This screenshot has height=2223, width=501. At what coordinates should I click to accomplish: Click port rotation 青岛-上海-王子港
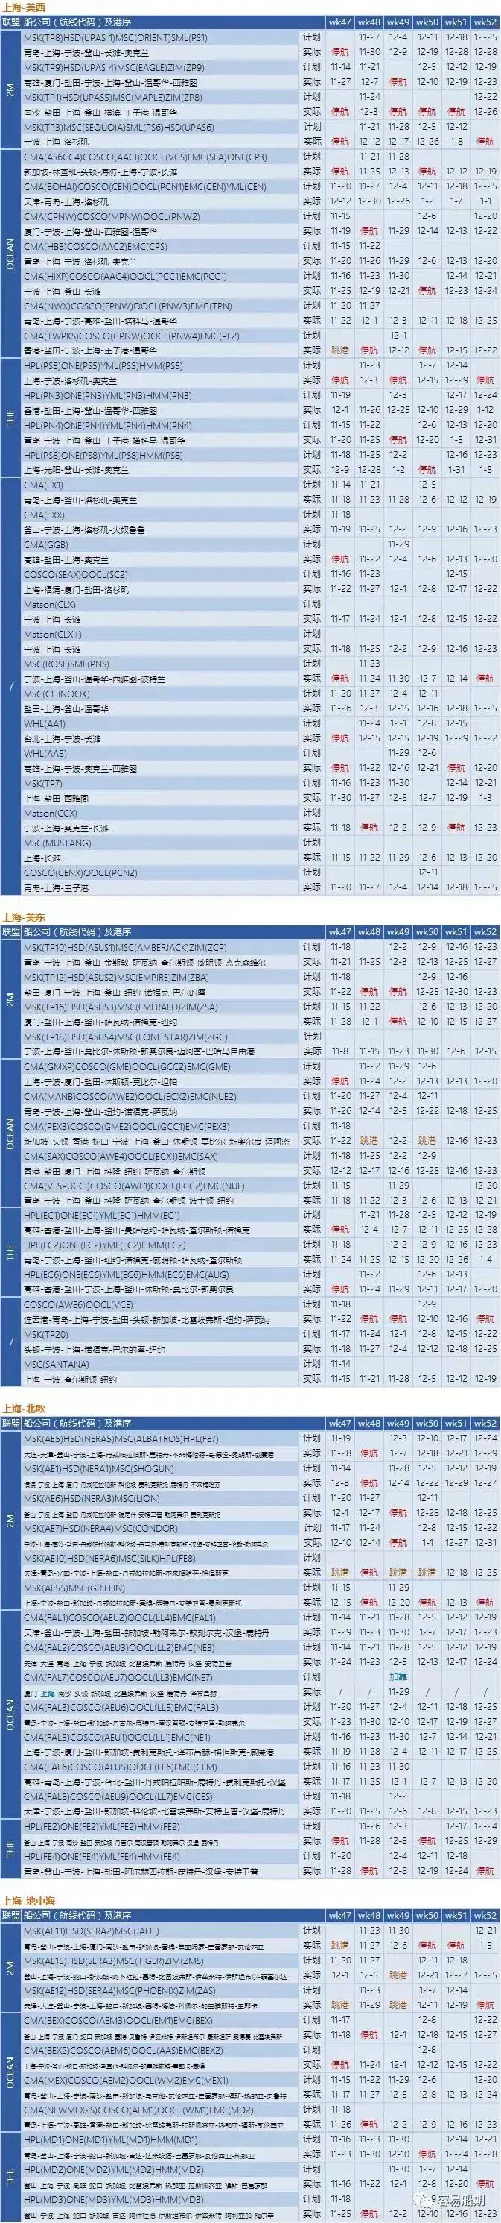pyautogui.click(x=56, y=887)
